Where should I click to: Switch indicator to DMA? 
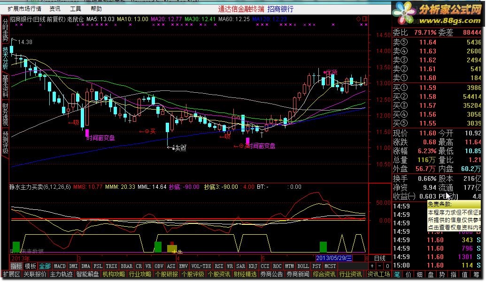click(85, 266)
